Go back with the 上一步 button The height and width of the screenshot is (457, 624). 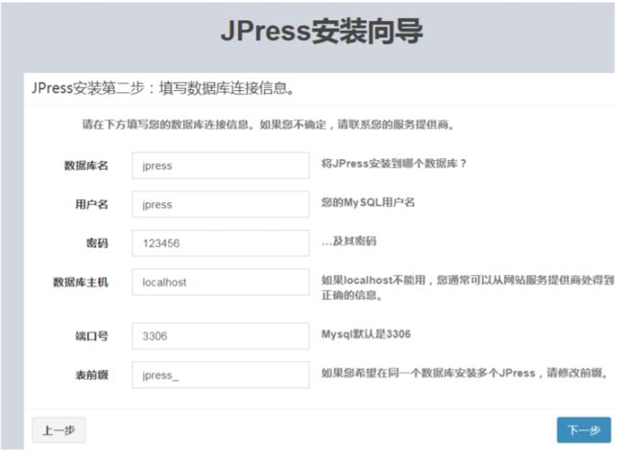[59, 430]
